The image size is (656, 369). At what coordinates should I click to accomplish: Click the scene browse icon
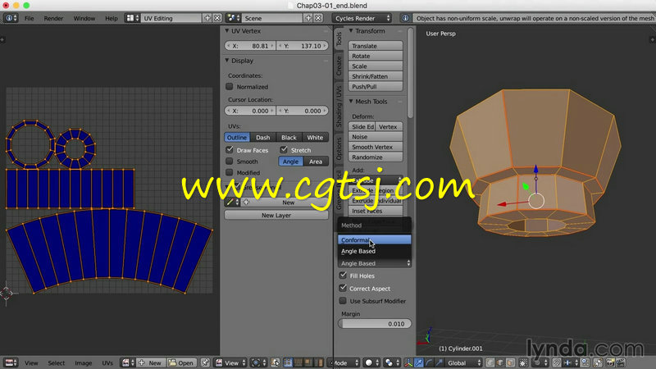[233, 18]
